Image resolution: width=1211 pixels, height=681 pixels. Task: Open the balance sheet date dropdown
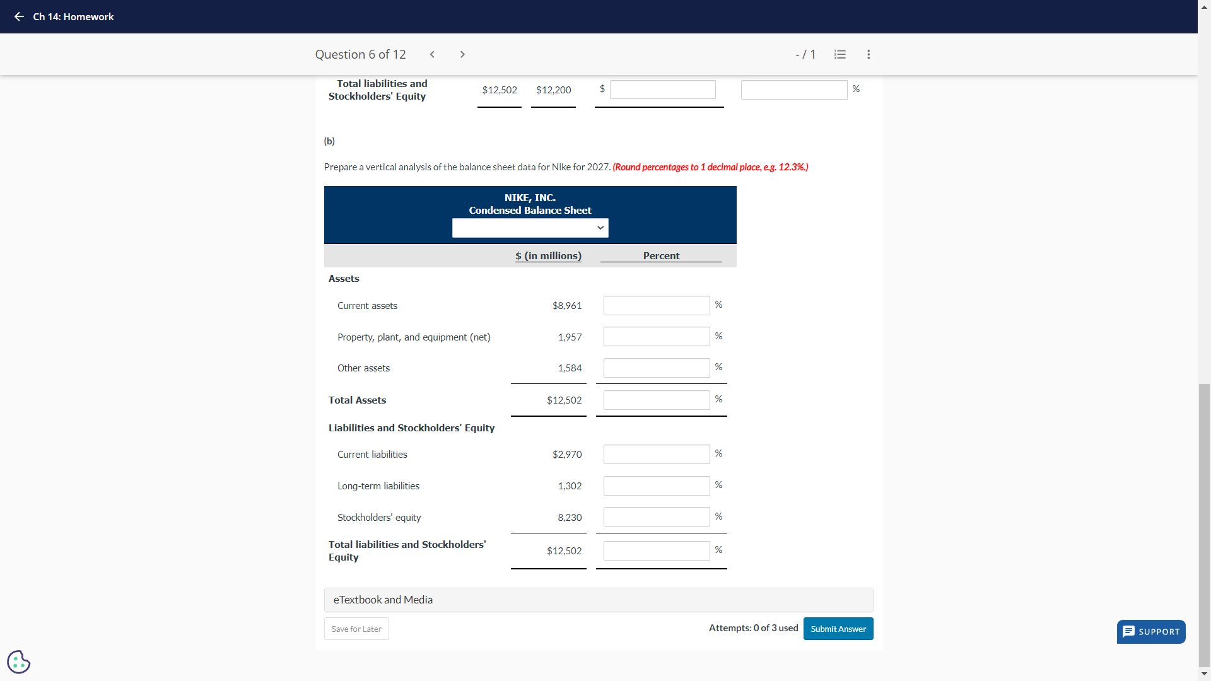pyautogui.click(x=530, y=228)
